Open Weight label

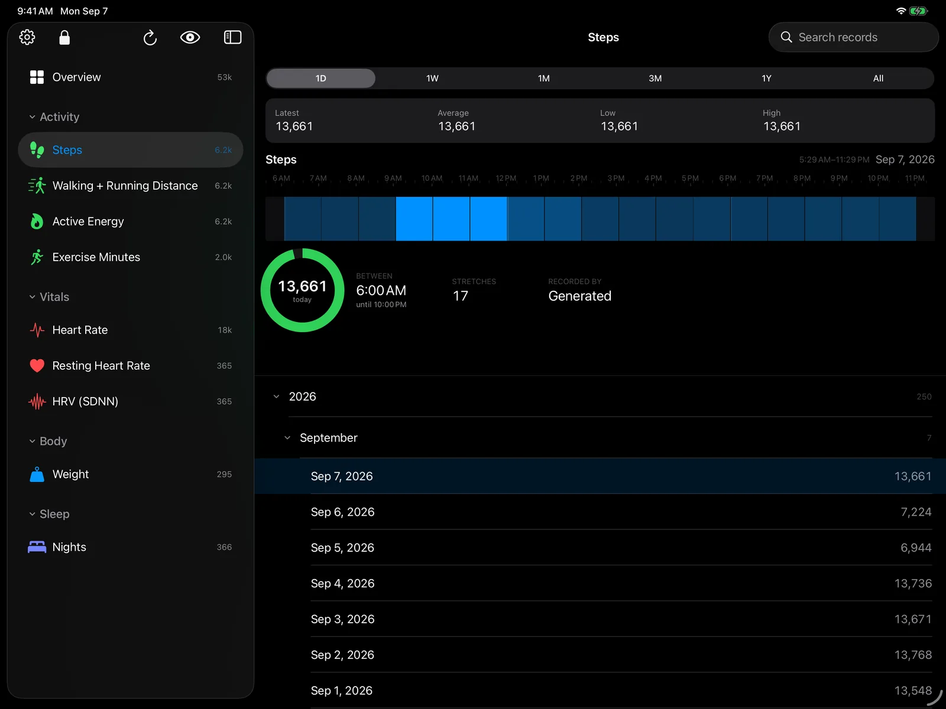coord(70,474)
